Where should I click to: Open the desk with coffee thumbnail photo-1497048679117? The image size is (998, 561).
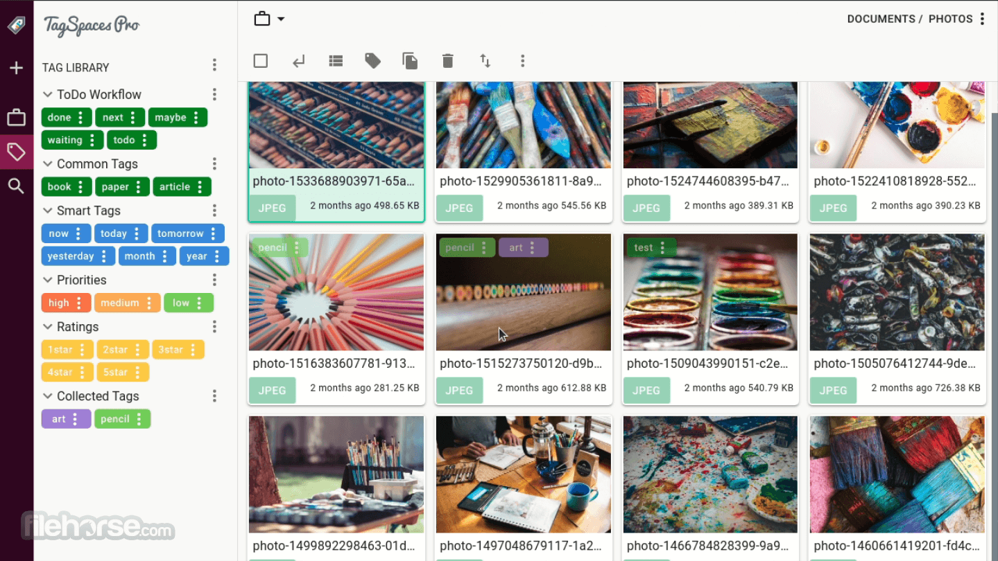524,474
